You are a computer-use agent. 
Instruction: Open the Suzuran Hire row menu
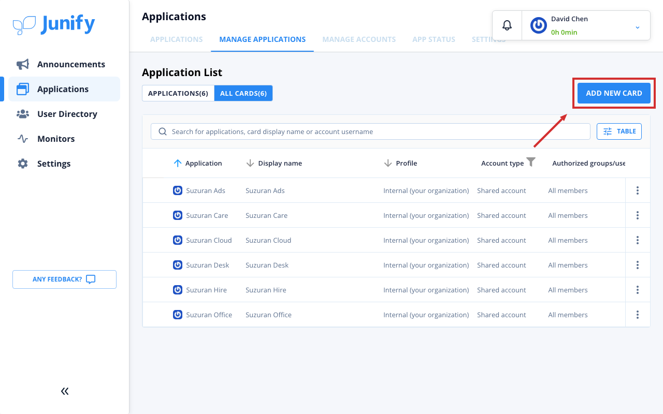tap(638, 290)
